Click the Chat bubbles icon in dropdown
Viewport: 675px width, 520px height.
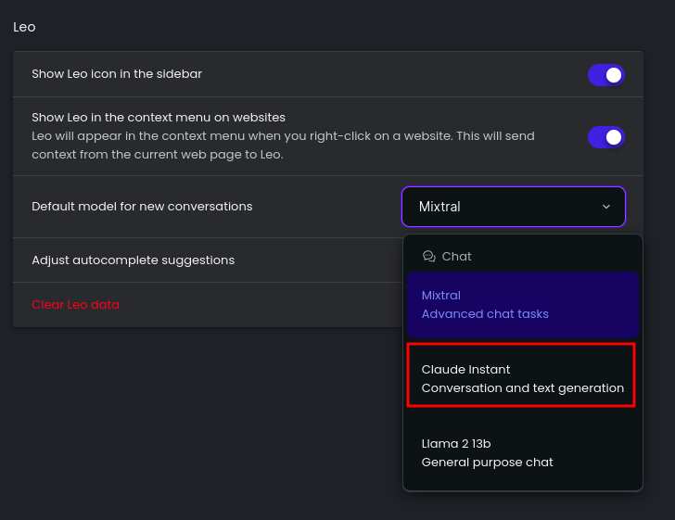[x=428, y=257]
